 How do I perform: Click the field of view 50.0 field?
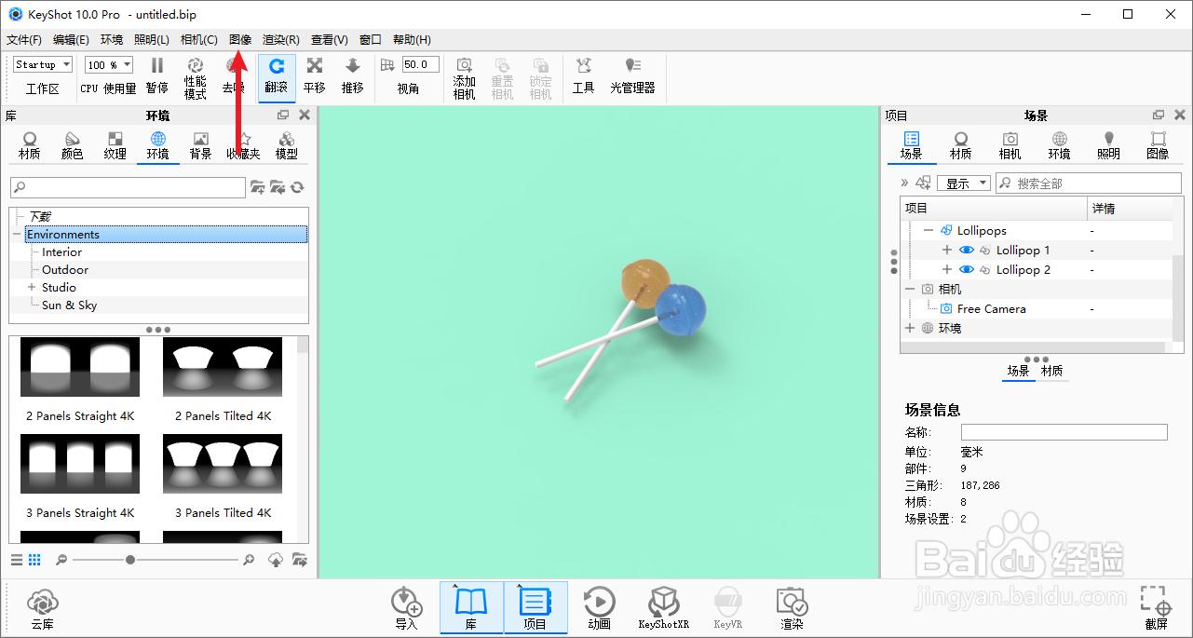(x=420, y=65)
